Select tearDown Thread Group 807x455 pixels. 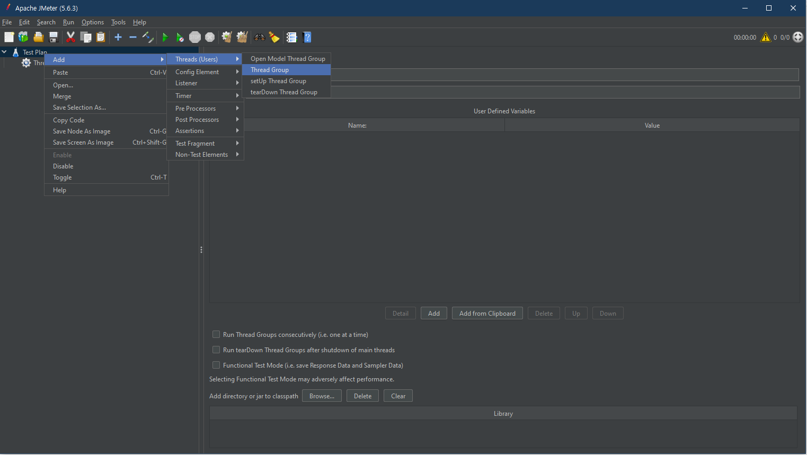tap(287, 92)
